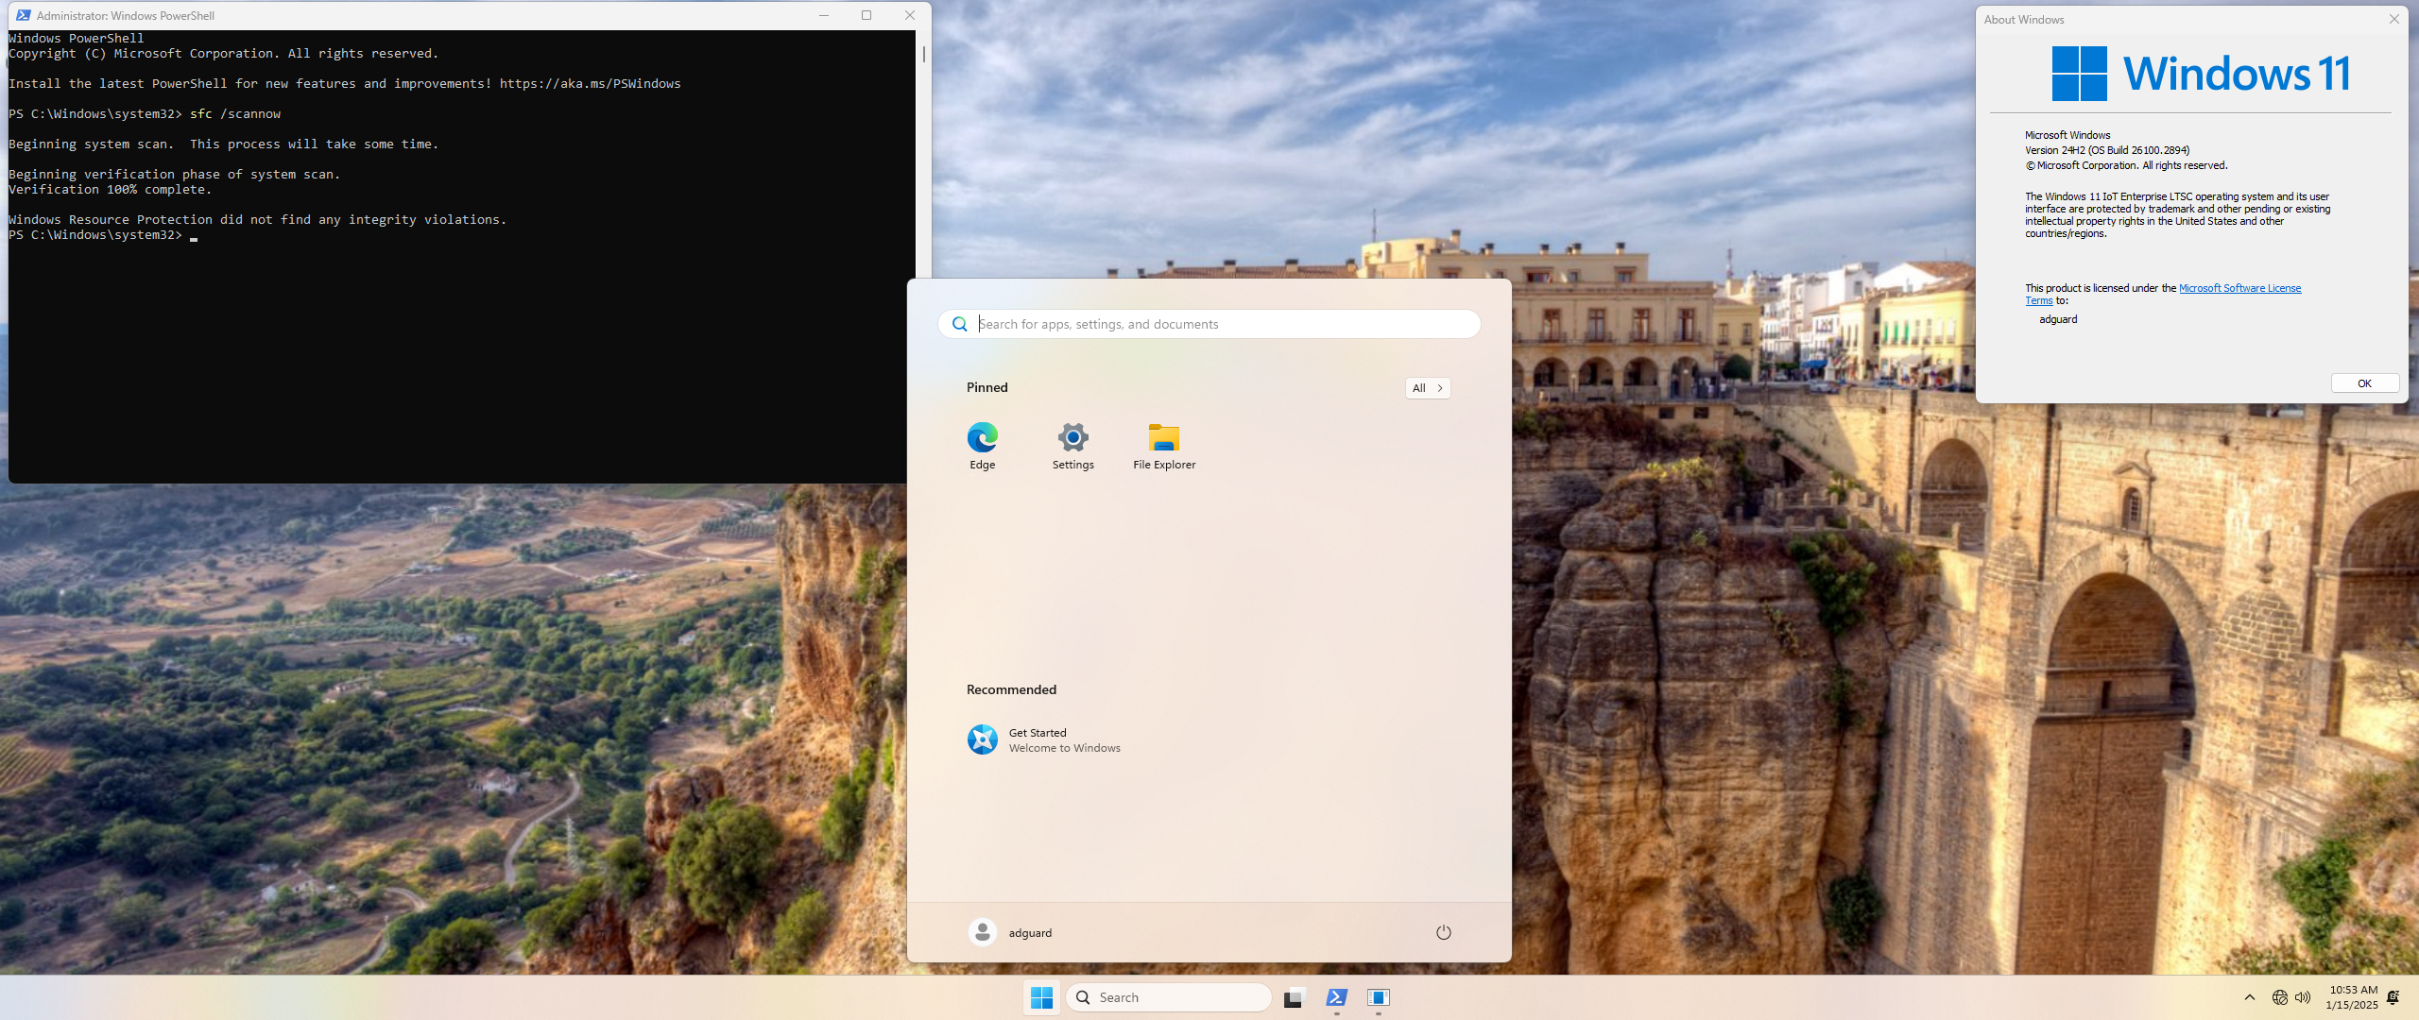Open notifications bell icon
2419x1020 pixels.
[x=2393, y=997]
